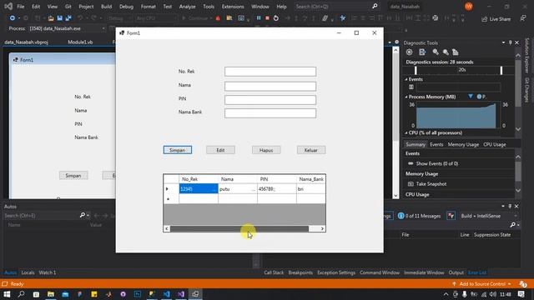
Task: Click the Simpan button in designer Form1
Action: pos(73,176)
